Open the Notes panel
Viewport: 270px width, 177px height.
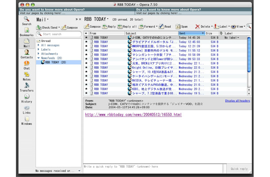[27, 76]
